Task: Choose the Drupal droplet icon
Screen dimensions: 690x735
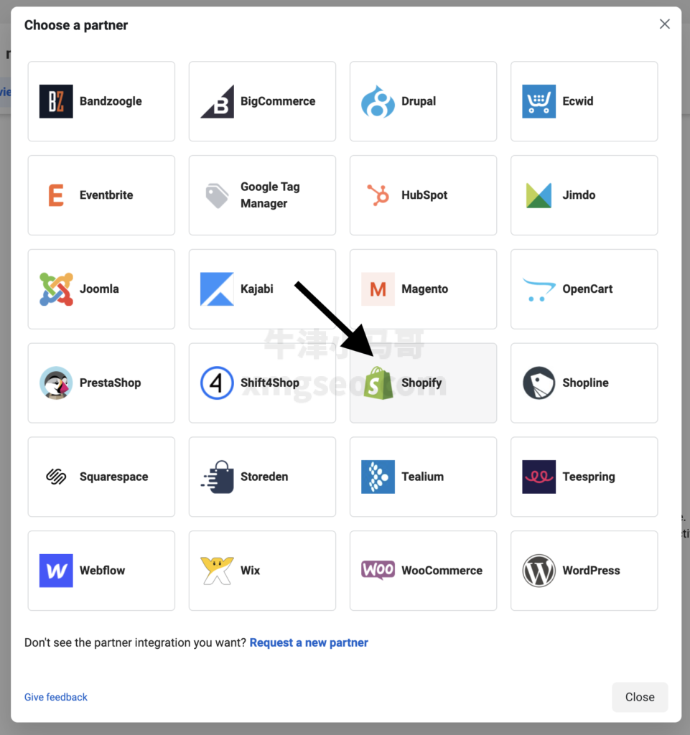Action: pyautogui.click(x=378, y=101)
